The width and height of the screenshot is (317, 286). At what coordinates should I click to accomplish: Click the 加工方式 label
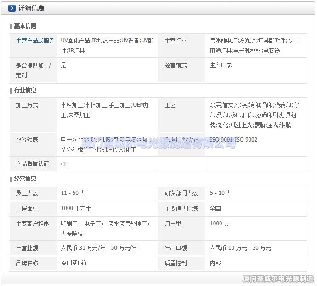click(x=27, y=105)
